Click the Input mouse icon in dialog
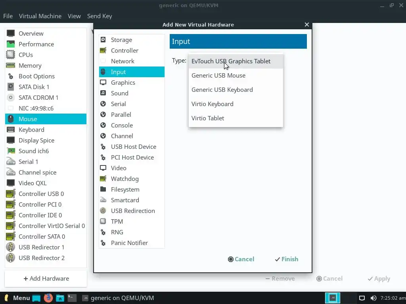The width and height of the screenshot is (406, 304). pos(103,72)
